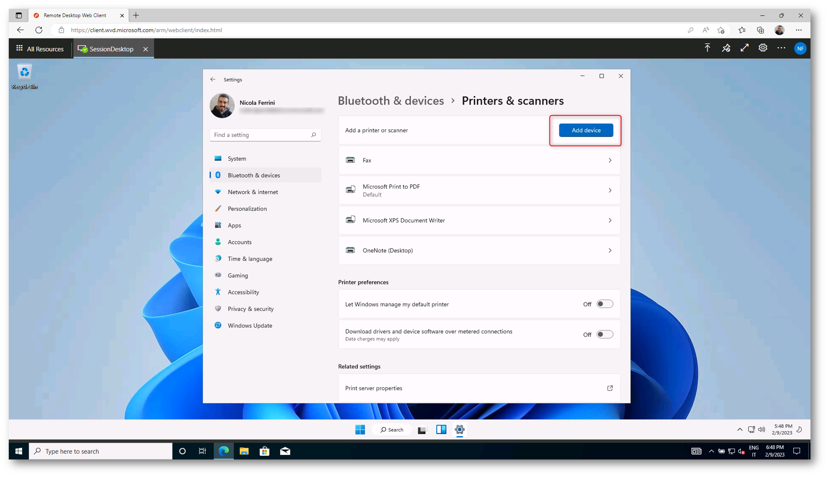
Task: Open the browser Read aloud icon
Action: [x=705, y=30]
